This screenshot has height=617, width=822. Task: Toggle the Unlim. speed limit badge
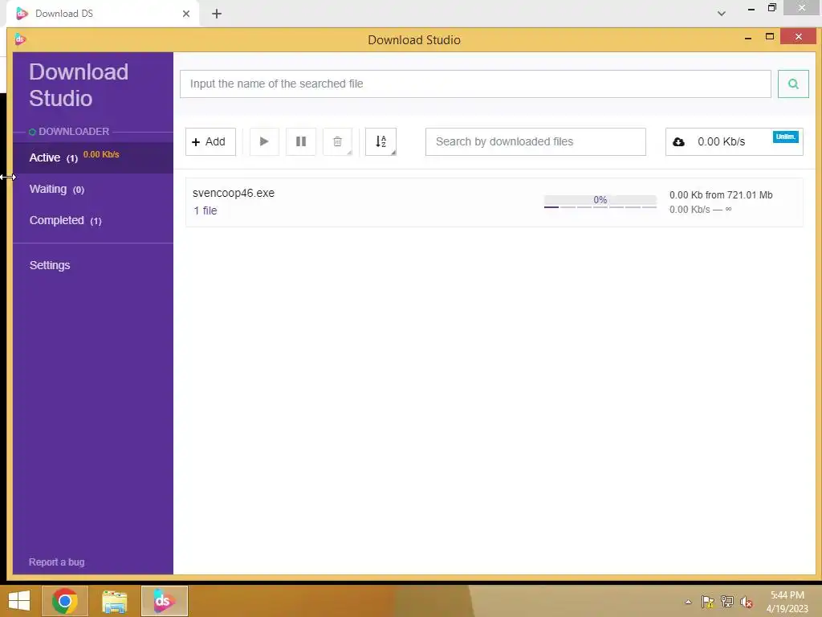point(785,137)
